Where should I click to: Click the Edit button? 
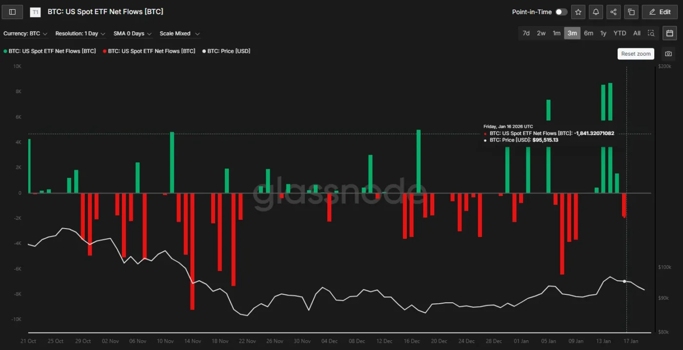660,12
